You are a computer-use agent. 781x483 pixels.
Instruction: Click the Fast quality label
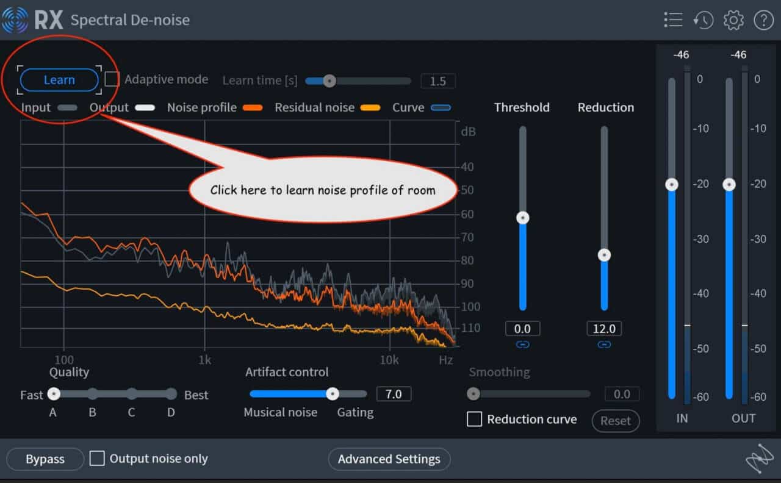click(32, 395)
